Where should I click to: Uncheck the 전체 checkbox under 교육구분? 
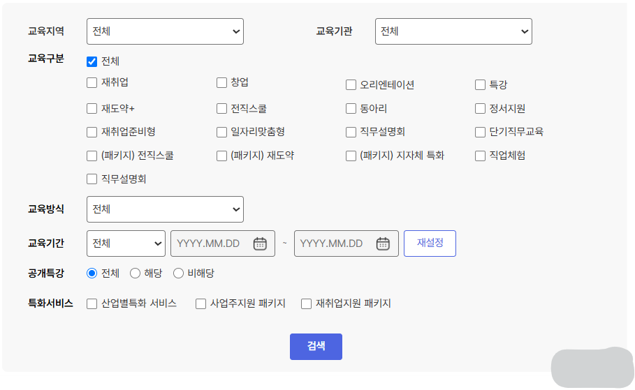click(92, 61)
